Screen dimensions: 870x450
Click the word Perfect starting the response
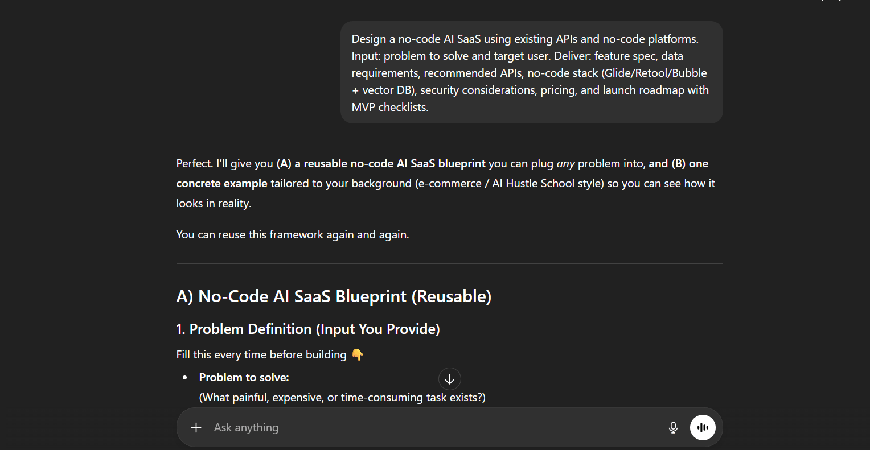pos(194,163)
